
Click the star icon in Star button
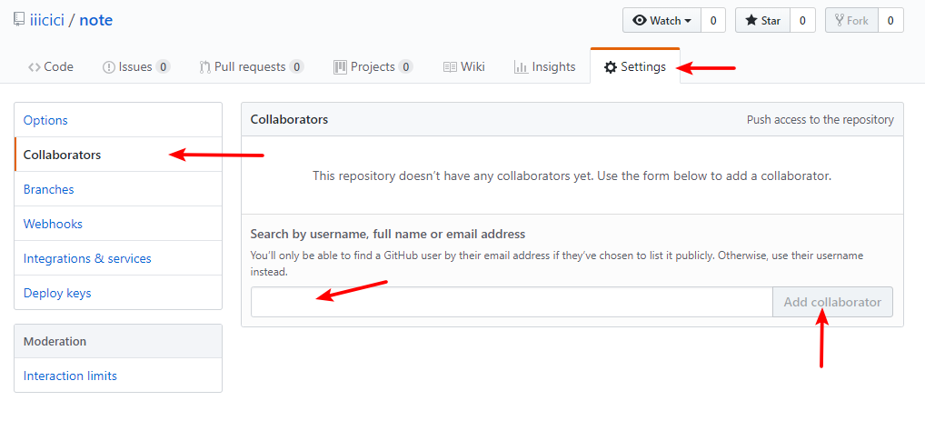point(751,21)
